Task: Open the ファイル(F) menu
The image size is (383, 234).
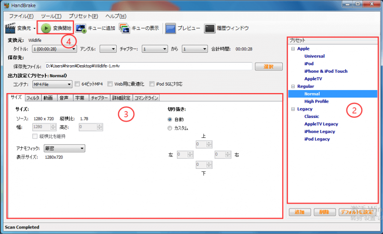Action: coord(21,16)
